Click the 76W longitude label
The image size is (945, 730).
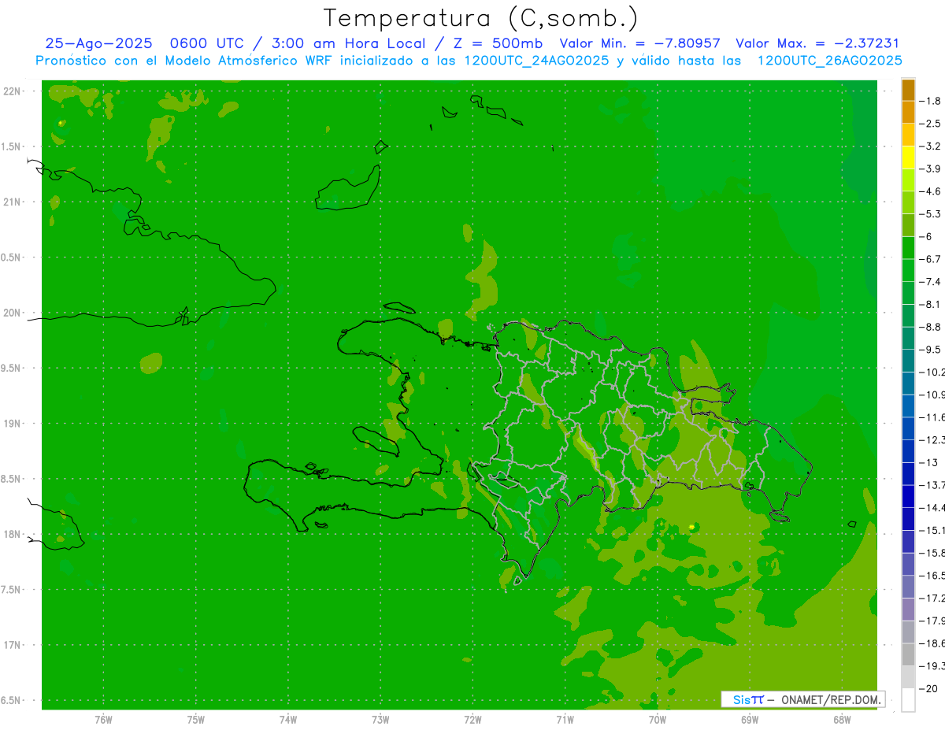point(103,719)
